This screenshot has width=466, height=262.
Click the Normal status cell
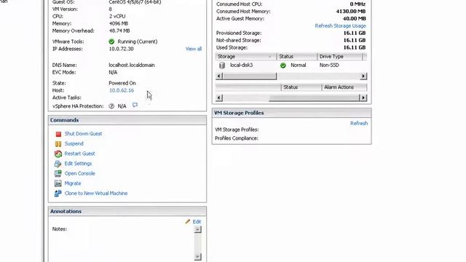coord(298,65)
